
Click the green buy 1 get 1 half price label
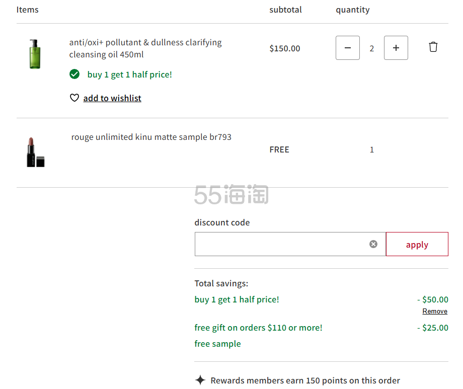click(x=129, y=74)
